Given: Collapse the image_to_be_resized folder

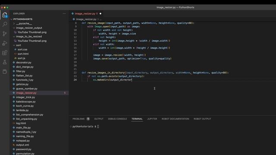Looking at the screenshot, I should coord(29,37).
